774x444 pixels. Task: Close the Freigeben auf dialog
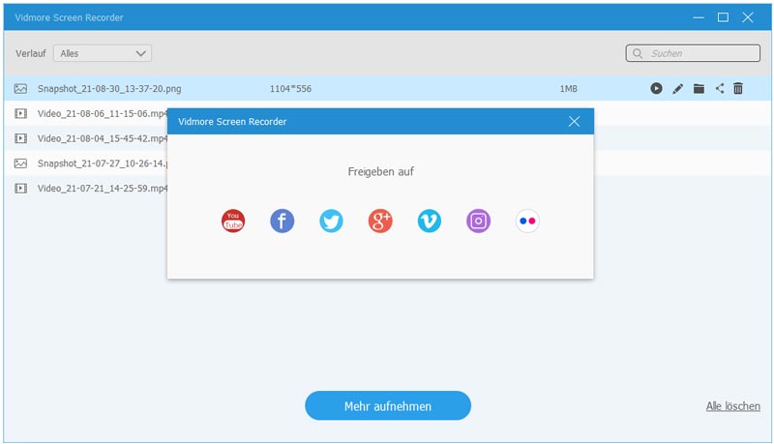pyautogui.click(x=574, y=121)
